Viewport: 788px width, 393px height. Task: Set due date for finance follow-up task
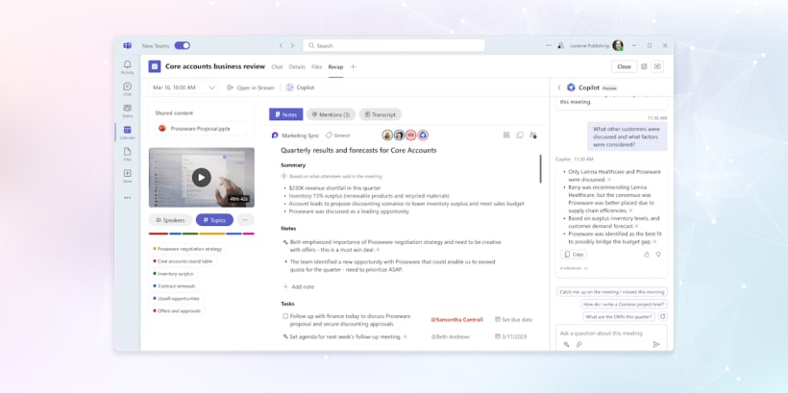[513, 320]
